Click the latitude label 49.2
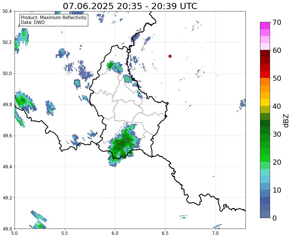Viewport: 292px width, 238px height. click(x=7, y=198)
